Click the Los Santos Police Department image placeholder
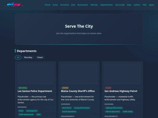158x118 pixels. pos(35,74)
